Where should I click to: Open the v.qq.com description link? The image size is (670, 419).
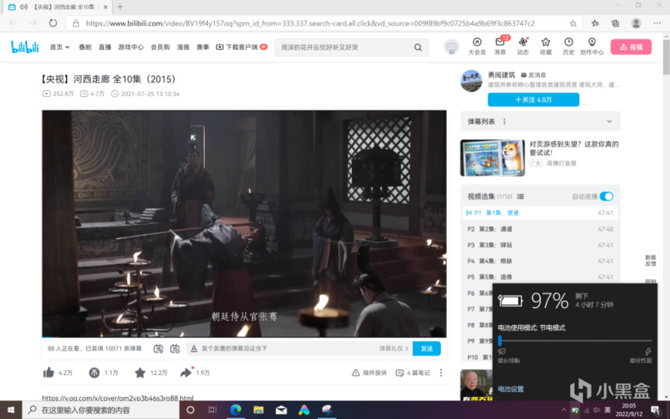(118, 398)
